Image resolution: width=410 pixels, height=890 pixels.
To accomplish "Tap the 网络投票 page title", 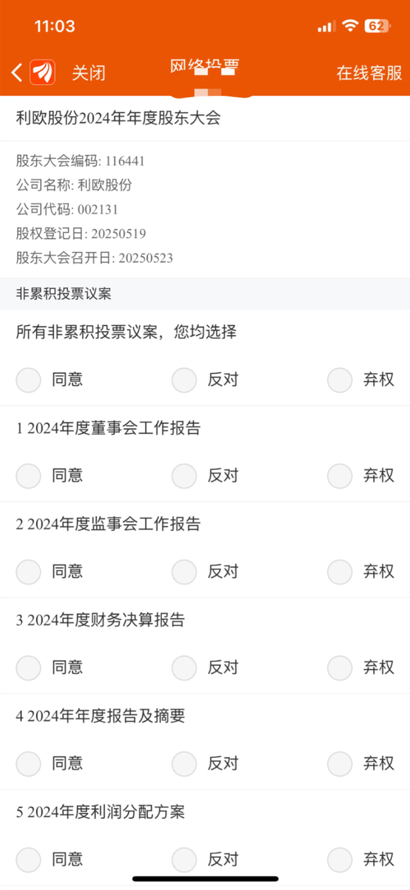I will click(x=204, y=67).
